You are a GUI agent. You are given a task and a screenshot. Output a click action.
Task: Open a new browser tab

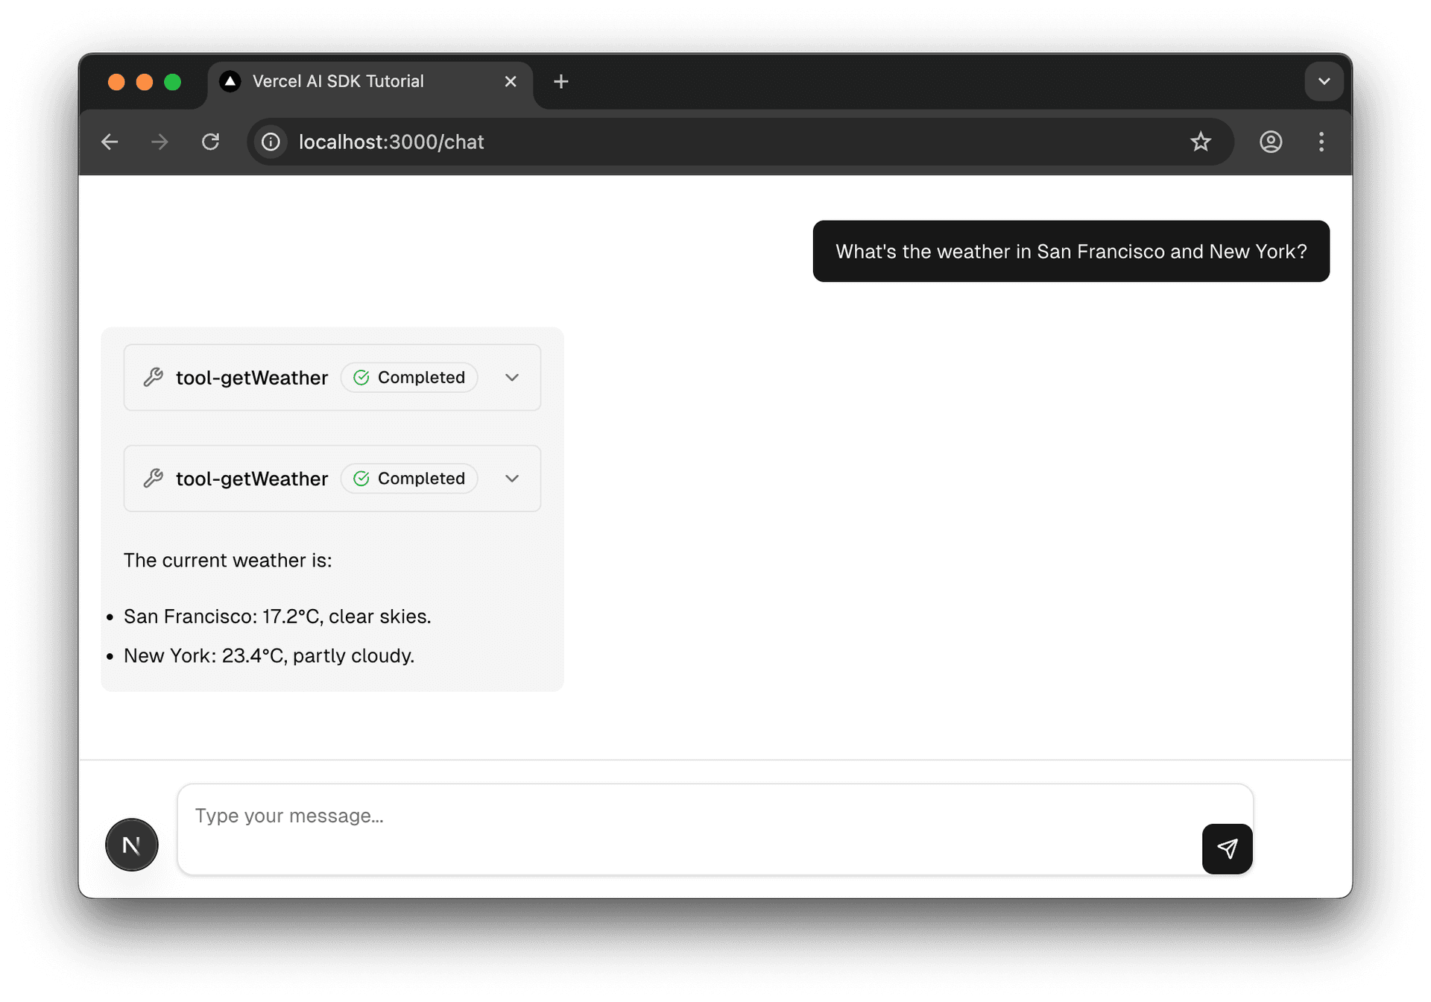coord(560,81)
